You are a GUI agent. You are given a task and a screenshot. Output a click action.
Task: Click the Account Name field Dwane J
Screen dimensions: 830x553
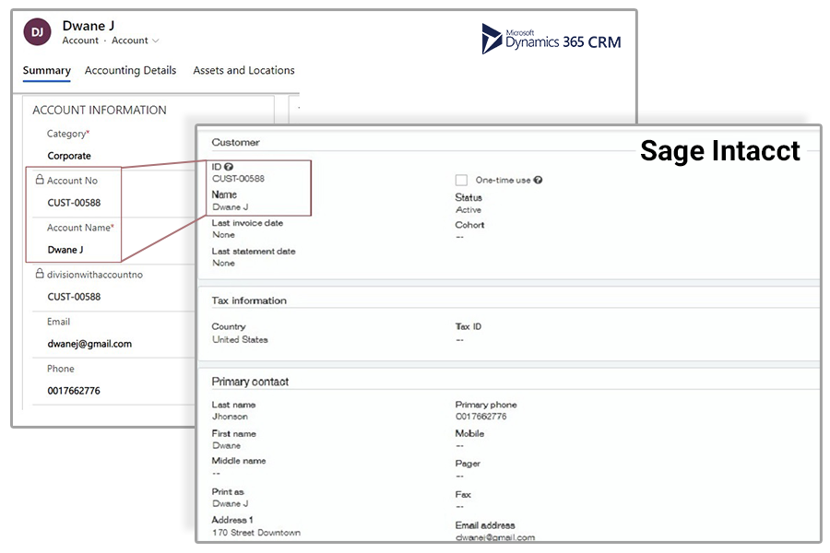pyautogui.click(x=67, y=250)
